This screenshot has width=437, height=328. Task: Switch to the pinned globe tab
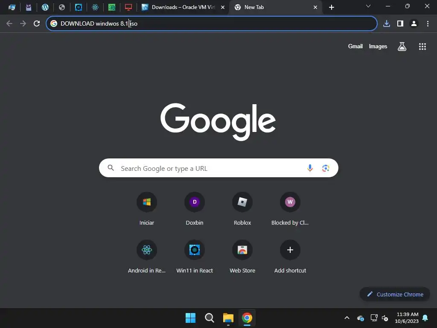[x=62, y=7]
